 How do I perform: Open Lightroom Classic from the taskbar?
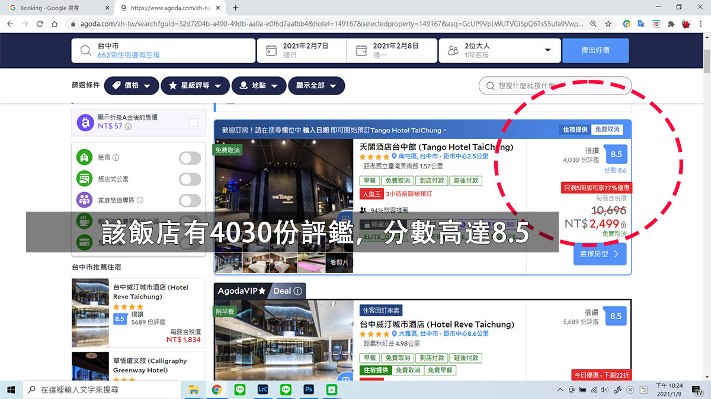262,390
